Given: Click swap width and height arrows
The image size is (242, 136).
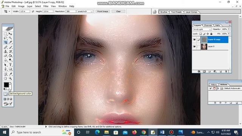Looking at the screenshot, I should (x=33, y=11).
